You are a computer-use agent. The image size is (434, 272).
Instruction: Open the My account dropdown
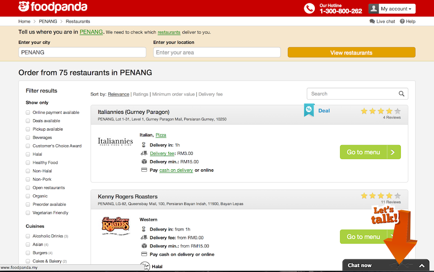tap(397, 9)
